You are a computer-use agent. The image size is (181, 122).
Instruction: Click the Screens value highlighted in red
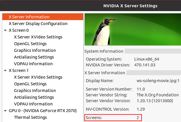(138, 118)
